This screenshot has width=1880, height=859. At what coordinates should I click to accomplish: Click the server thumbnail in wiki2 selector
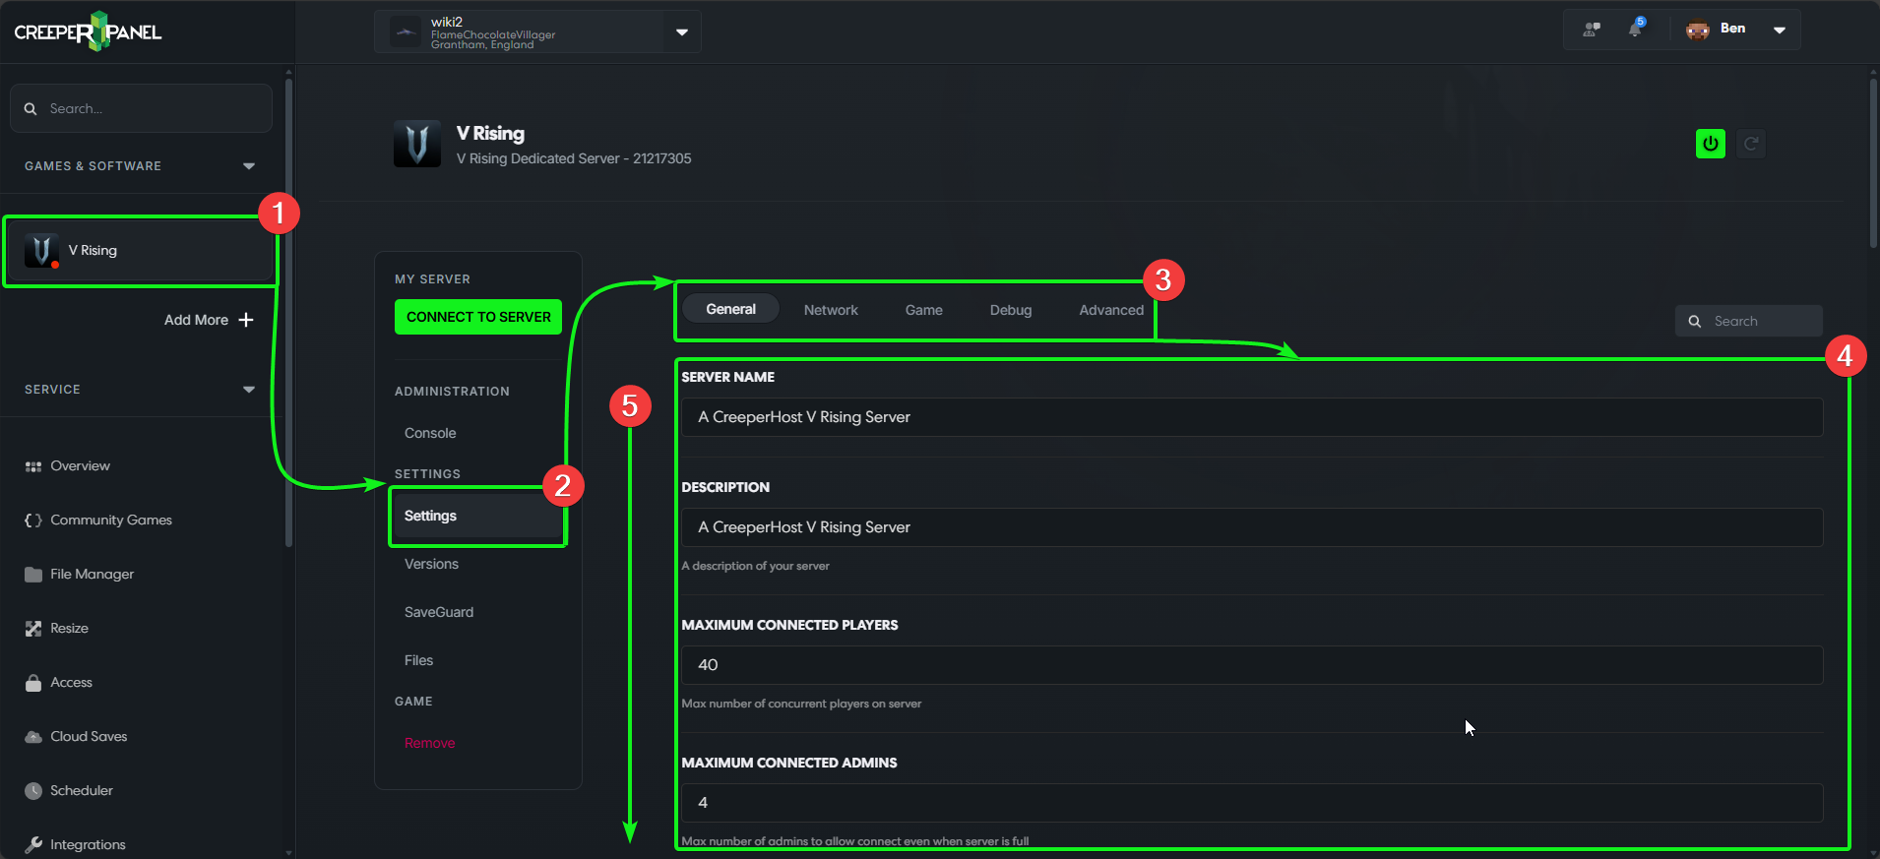click(406, 31)
